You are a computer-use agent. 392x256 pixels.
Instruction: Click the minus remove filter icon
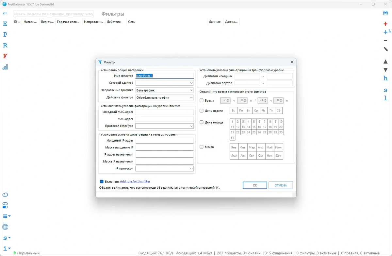click(385, 40)
